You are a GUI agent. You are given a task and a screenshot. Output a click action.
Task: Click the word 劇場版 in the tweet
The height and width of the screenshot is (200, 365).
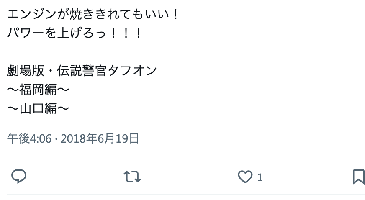(26, 70)
